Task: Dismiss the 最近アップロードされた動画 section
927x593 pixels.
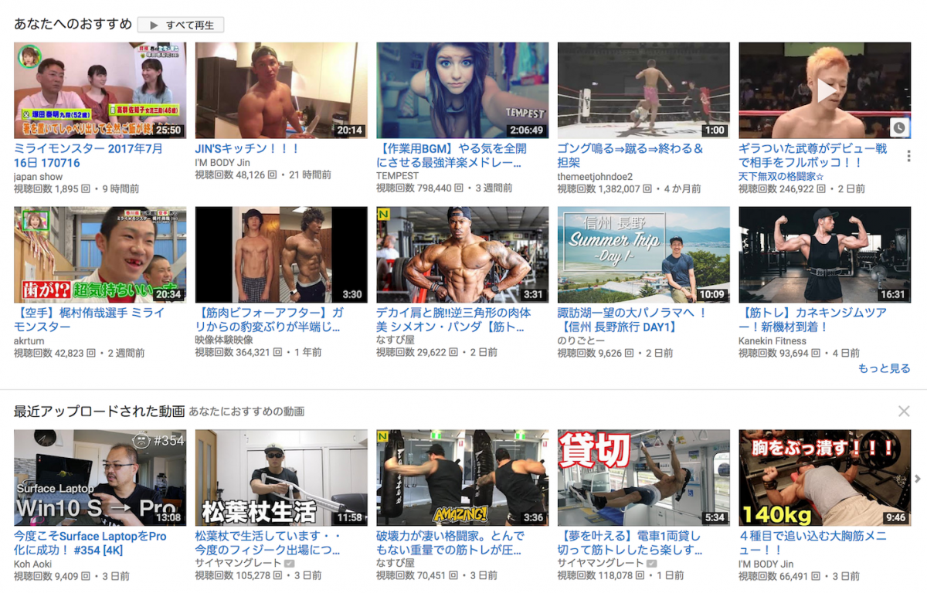Action: (x=904, y=412)
